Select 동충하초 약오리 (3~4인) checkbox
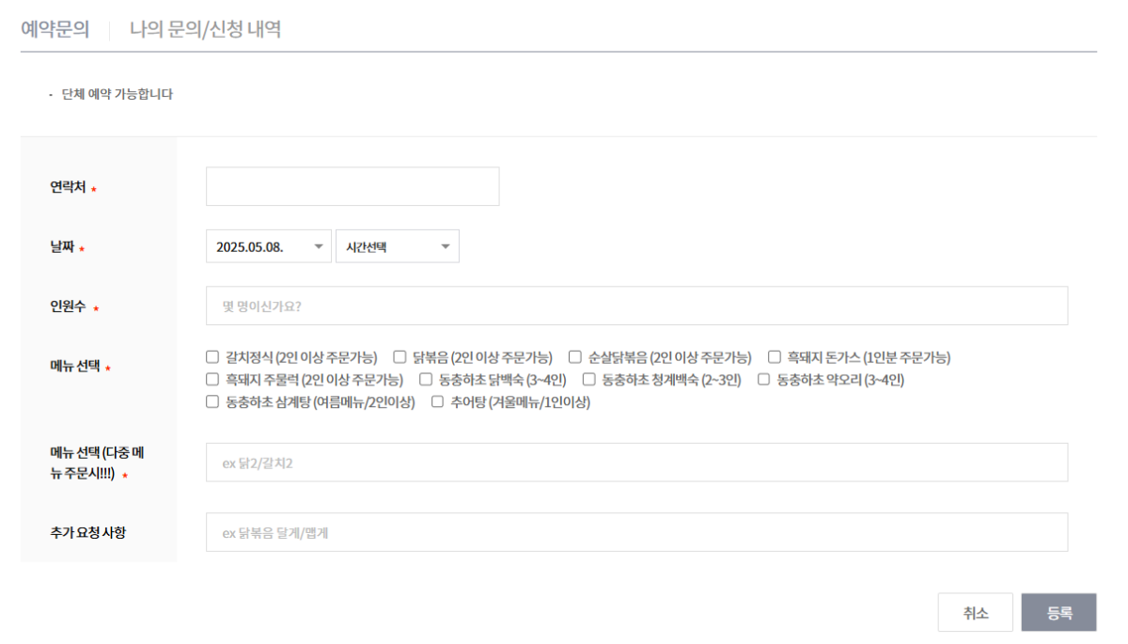Viewport: 1128px width, 644px height. coord(764,380)
